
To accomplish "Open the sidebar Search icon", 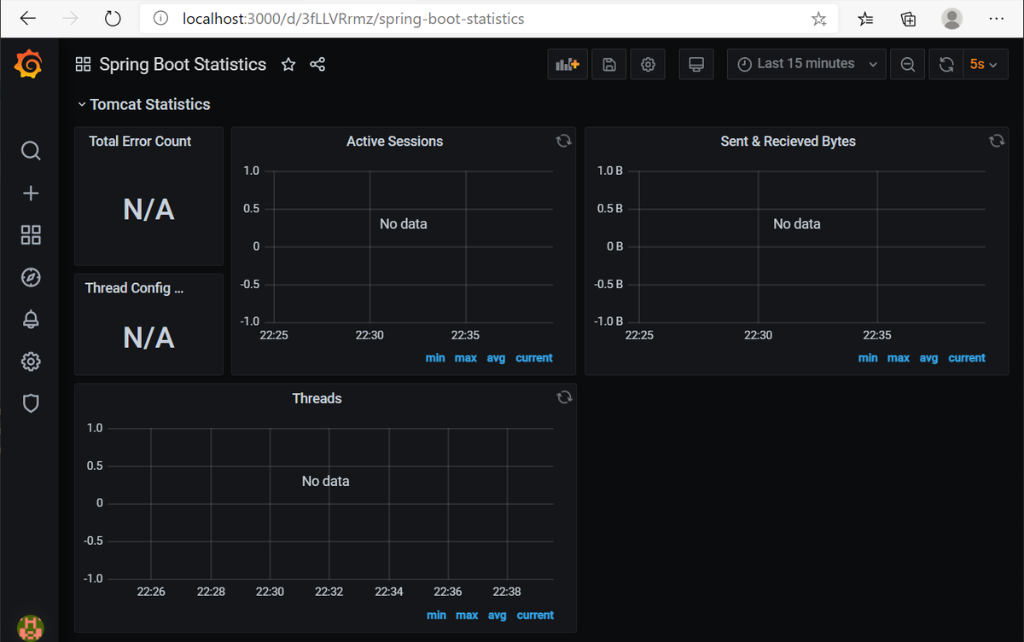I will (31, 151).
